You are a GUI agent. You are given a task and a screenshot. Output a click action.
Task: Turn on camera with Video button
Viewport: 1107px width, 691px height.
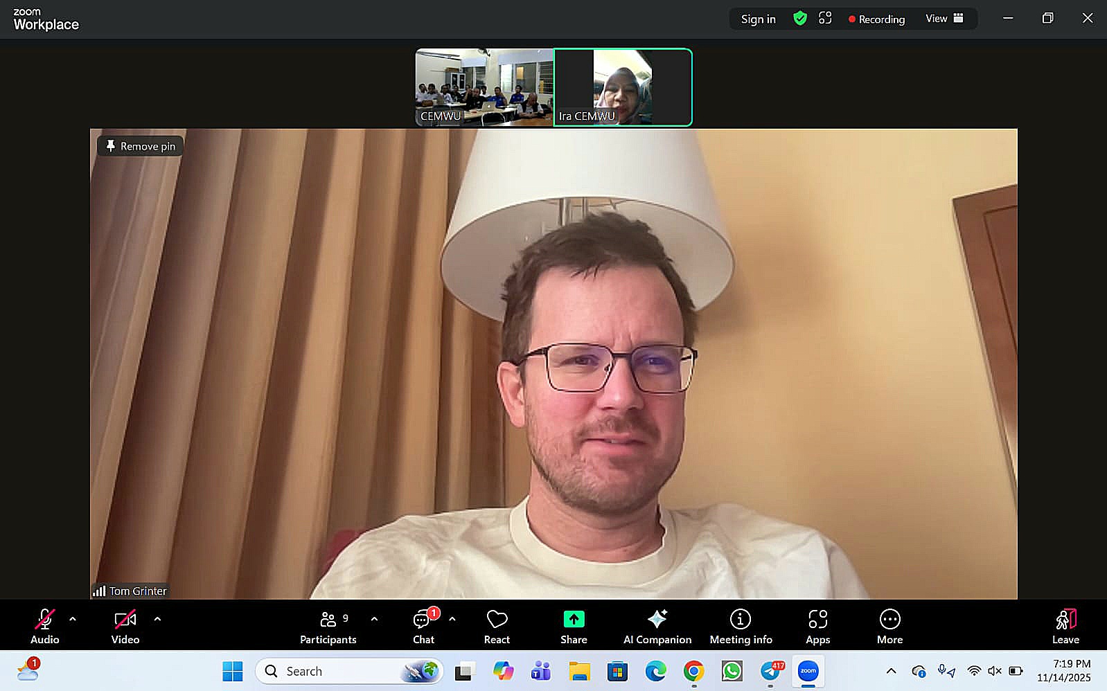pos(125,627)
